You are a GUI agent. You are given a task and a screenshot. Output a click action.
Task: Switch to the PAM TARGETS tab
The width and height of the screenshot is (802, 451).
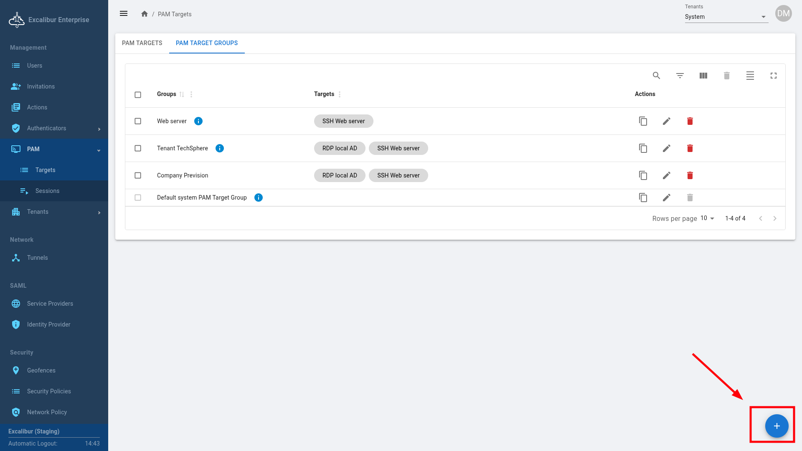coord(142,43)
